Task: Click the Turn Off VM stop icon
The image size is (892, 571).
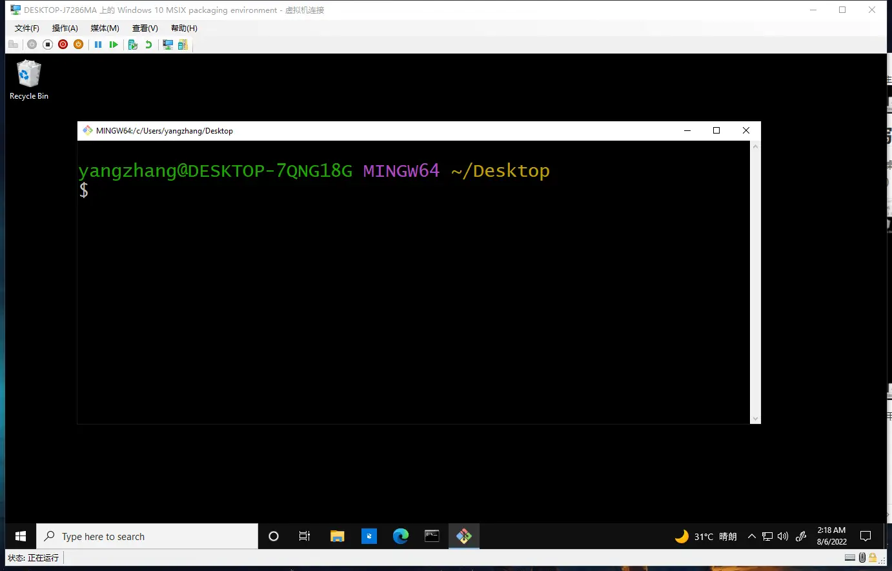Action: point(47,45)
